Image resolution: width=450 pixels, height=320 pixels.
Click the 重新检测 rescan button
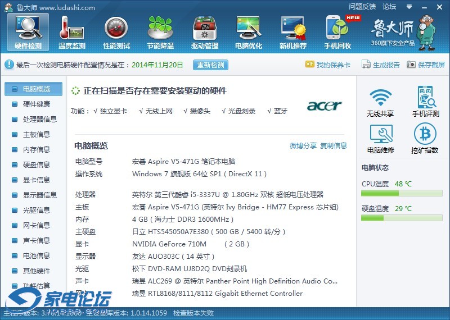pyautogui.click(x=210, y=65)
